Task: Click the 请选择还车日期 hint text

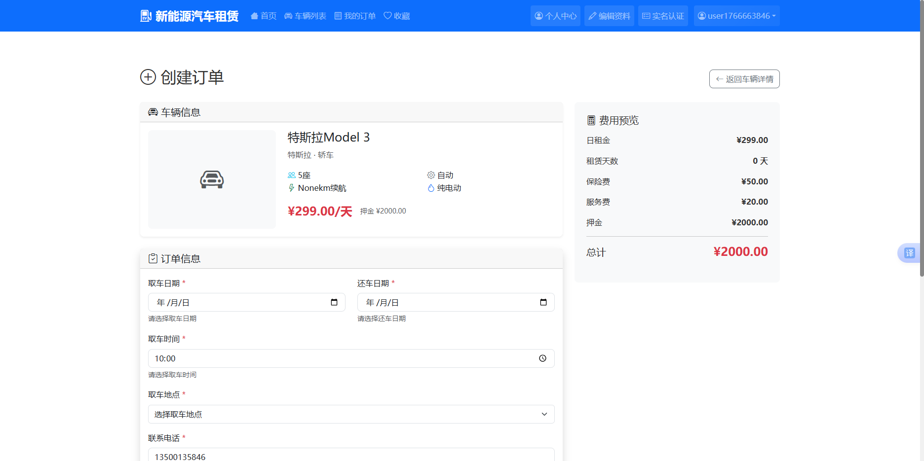Action: (x=382, y=319)
